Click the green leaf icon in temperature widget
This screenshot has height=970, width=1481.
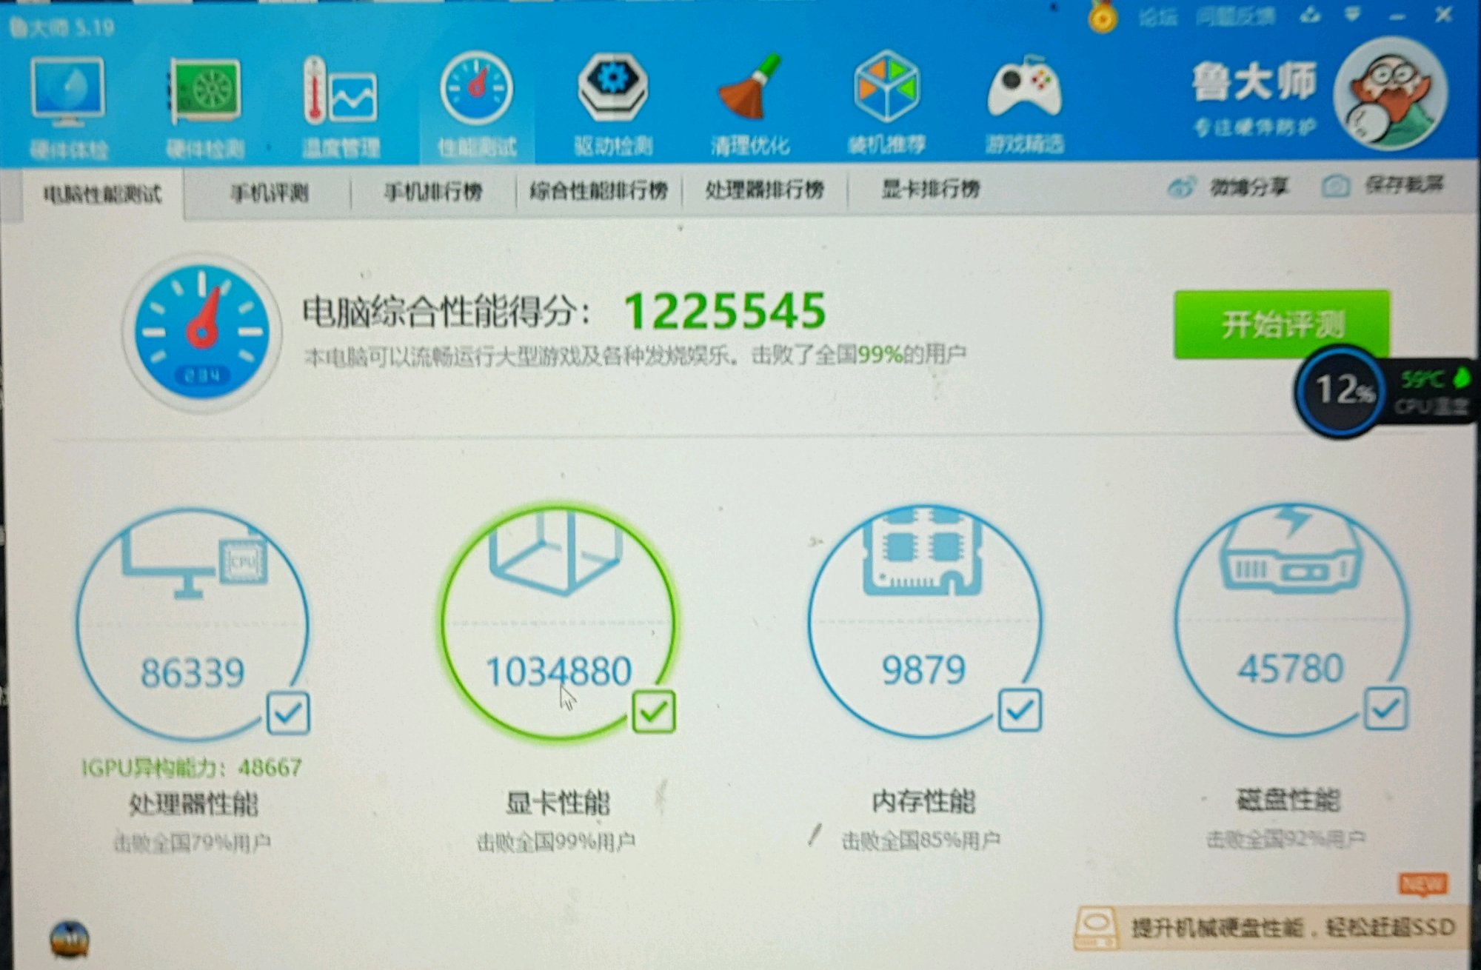1461,378
